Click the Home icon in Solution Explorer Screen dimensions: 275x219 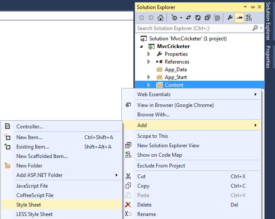160,18
